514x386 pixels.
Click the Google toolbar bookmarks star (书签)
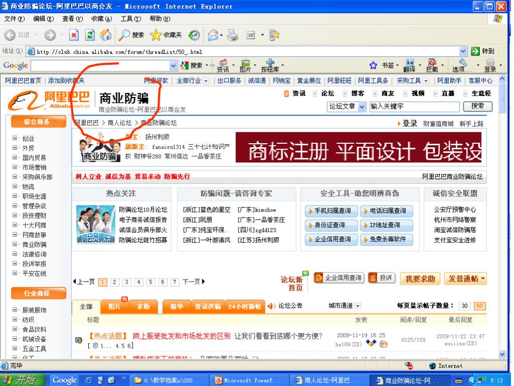coord(373,65)
